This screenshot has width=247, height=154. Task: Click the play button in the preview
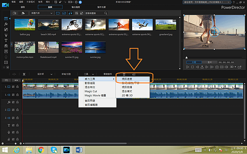[188, 67]
